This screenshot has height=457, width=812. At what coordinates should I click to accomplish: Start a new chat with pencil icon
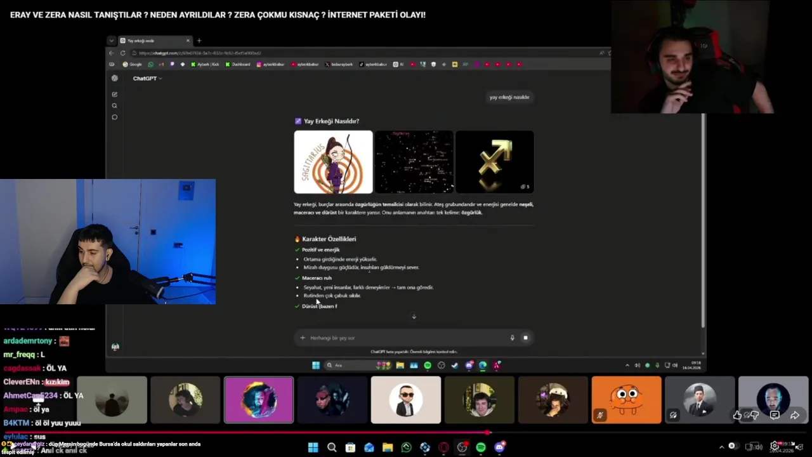tap(115, 94)
